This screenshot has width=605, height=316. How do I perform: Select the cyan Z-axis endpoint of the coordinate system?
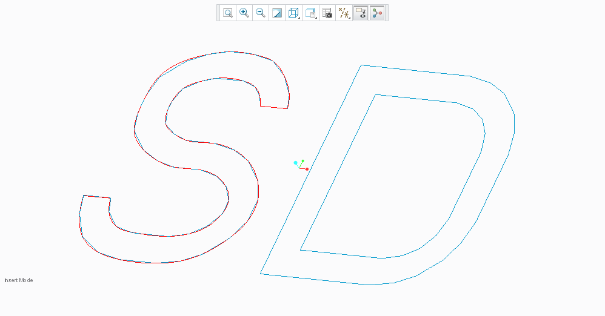(x=296, y=163)
